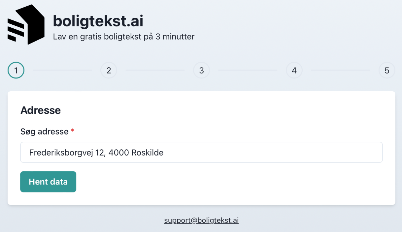Image resolution: width=402 pixels, height=232 pixels.
Task: Go to step 3 circle
Action: (x=201, y=70)
